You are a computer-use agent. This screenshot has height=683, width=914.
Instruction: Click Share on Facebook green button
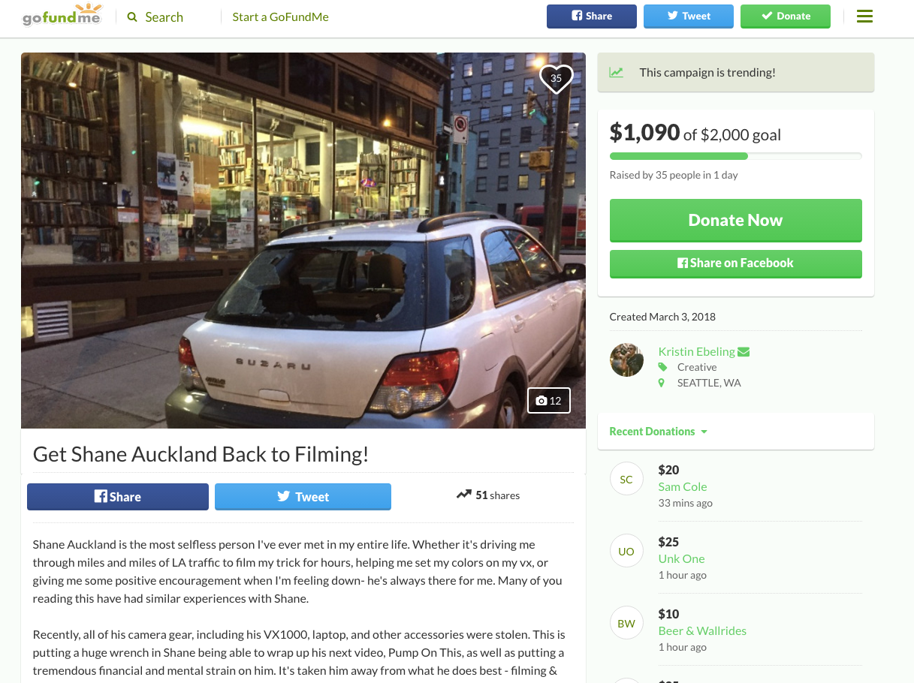(x=735, y=263)
